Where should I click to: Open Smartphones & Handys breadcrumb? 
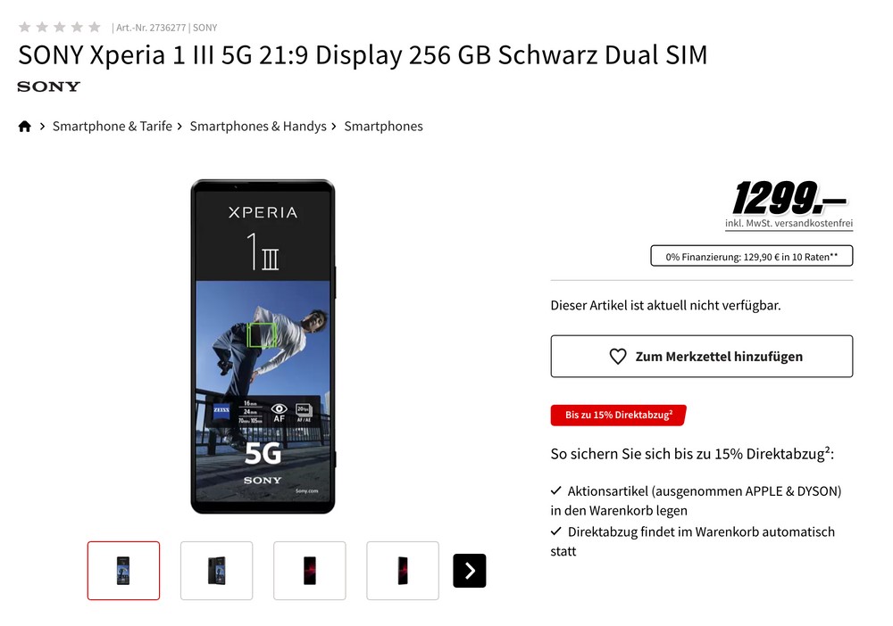(258, 127)
